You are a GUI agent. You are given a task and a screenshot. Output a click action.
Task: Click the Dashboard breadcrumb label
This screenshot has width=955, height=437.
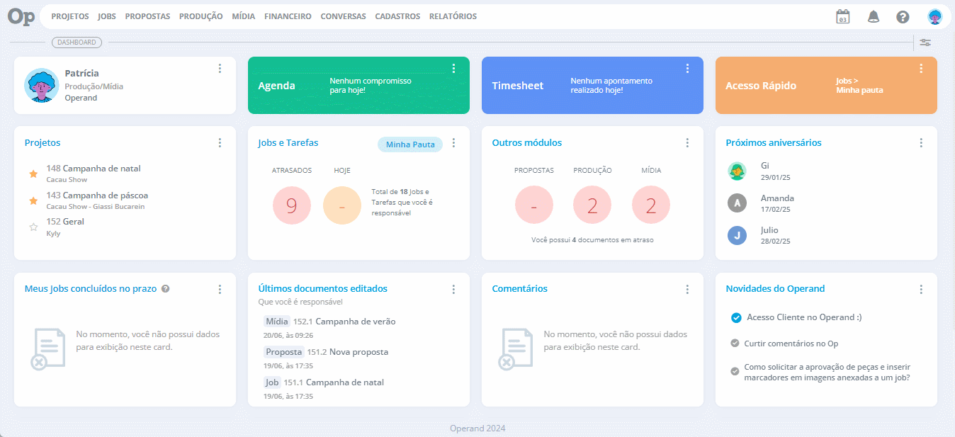point(77,42)
